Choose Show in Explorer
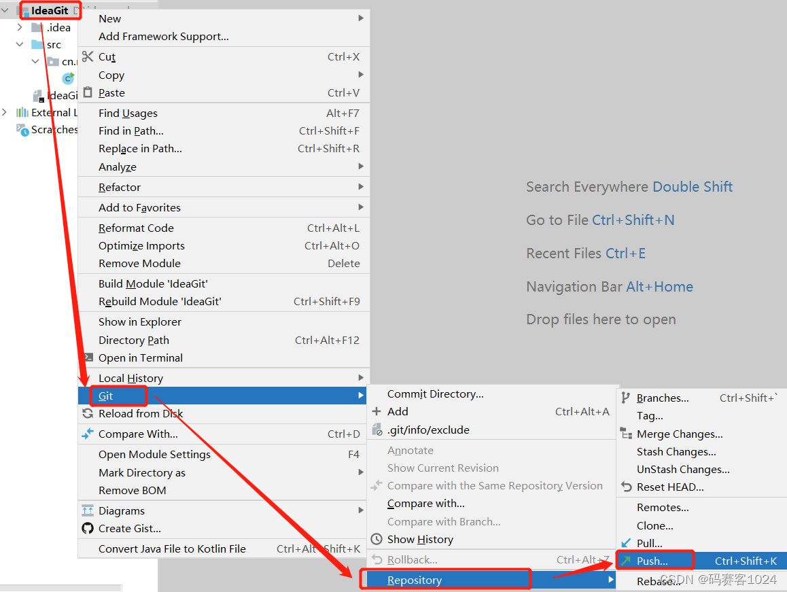This screenshot has height=592, width=787. click(x=224, y=322)
